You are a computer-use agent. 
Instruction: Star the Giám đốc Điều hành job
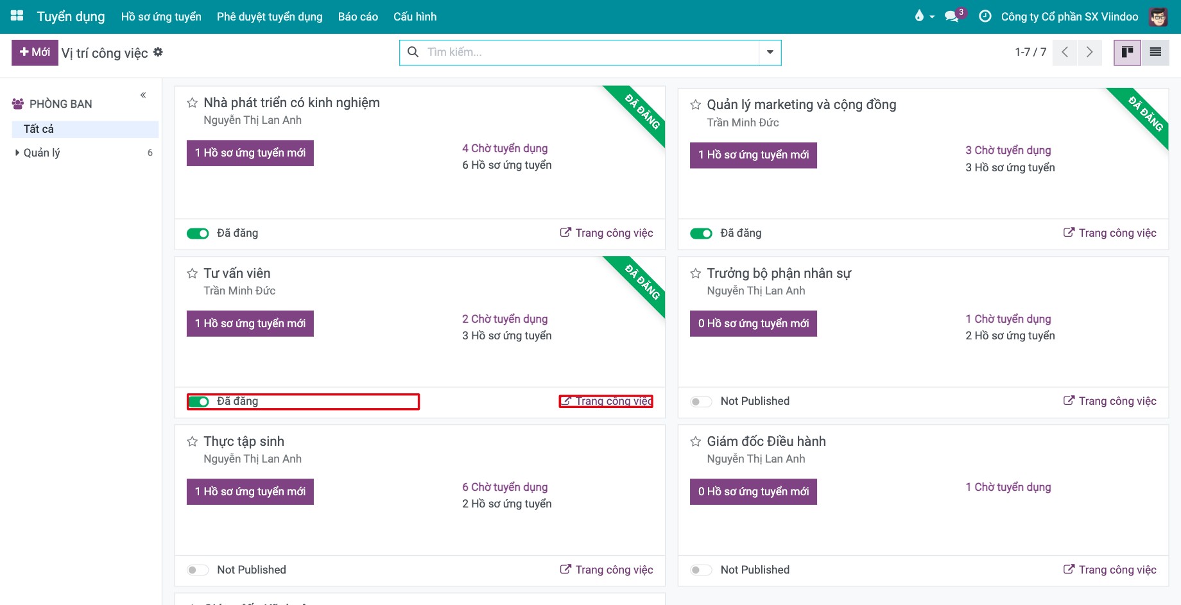[695, 441]
